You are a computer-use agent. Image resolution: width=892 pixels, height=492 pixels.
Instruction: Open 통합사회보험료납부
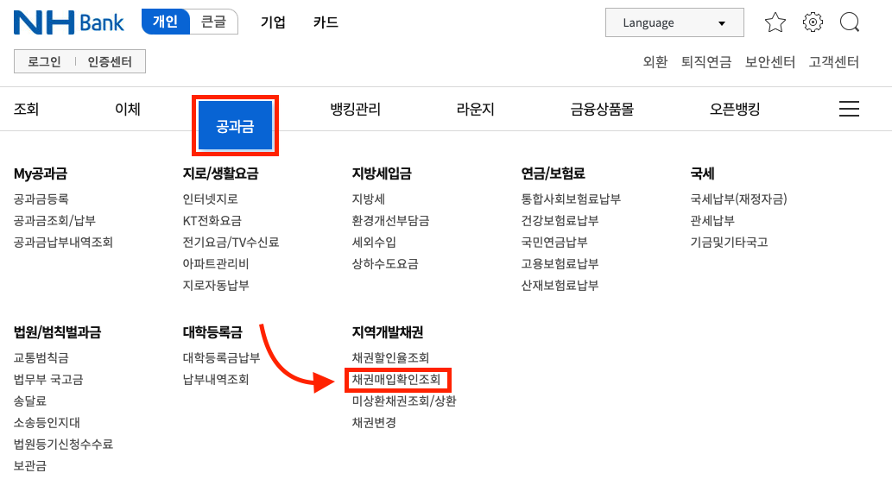pos(571,199)
